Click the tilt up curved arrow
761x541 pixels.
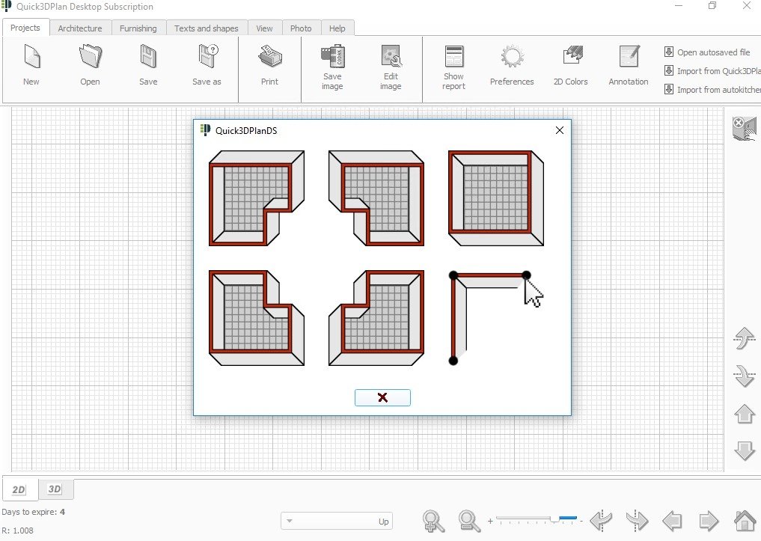pyautogui.click(x=745, y=338)
